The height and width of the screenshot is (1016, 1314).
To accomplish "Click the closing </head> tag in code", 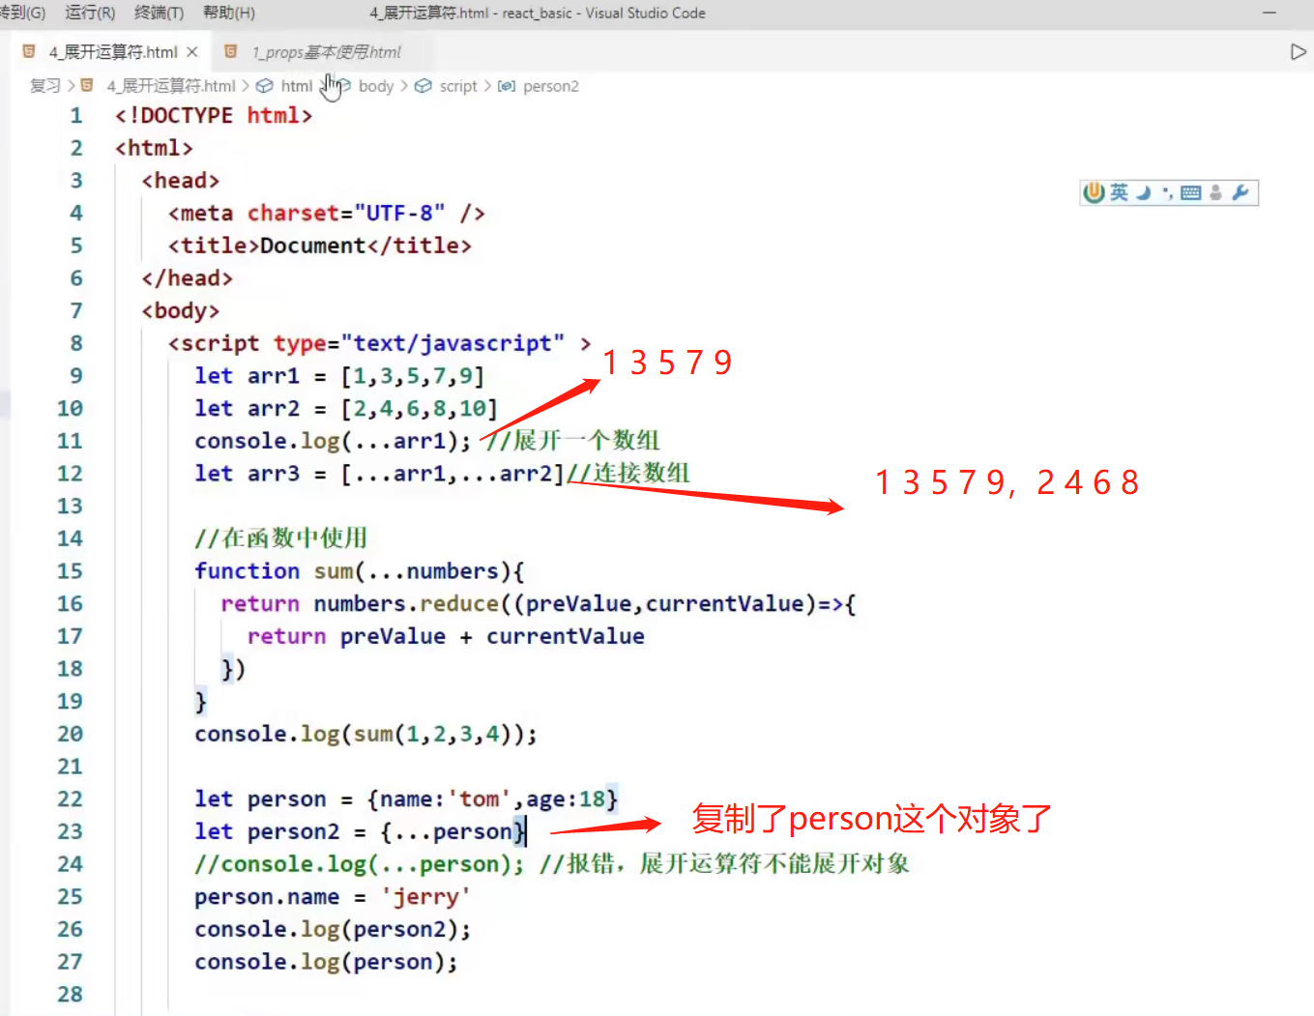I will point(188,278).
